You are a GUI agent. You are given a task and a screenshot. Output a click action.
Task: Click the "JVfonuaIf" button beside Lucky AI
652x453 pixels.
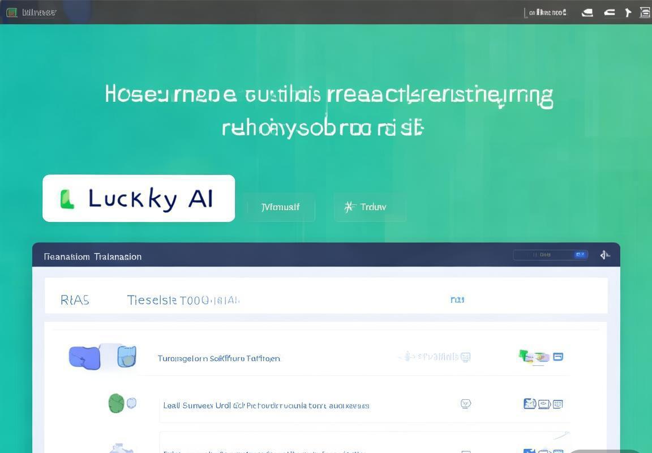[x=281, y=207]
